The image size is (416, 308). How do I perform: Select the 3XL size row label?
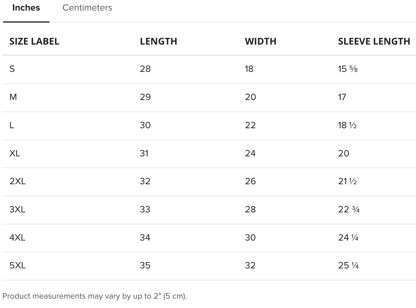[x=17, y=209]
